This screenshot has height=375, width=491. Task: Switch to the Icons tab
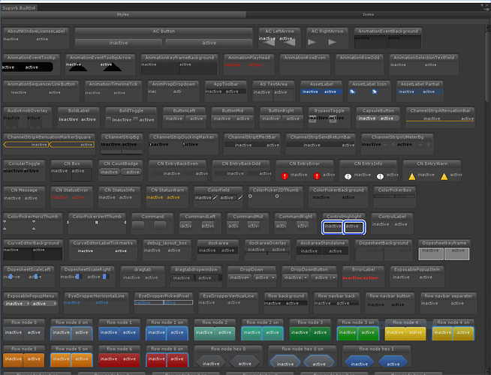[x=368, y=14]
